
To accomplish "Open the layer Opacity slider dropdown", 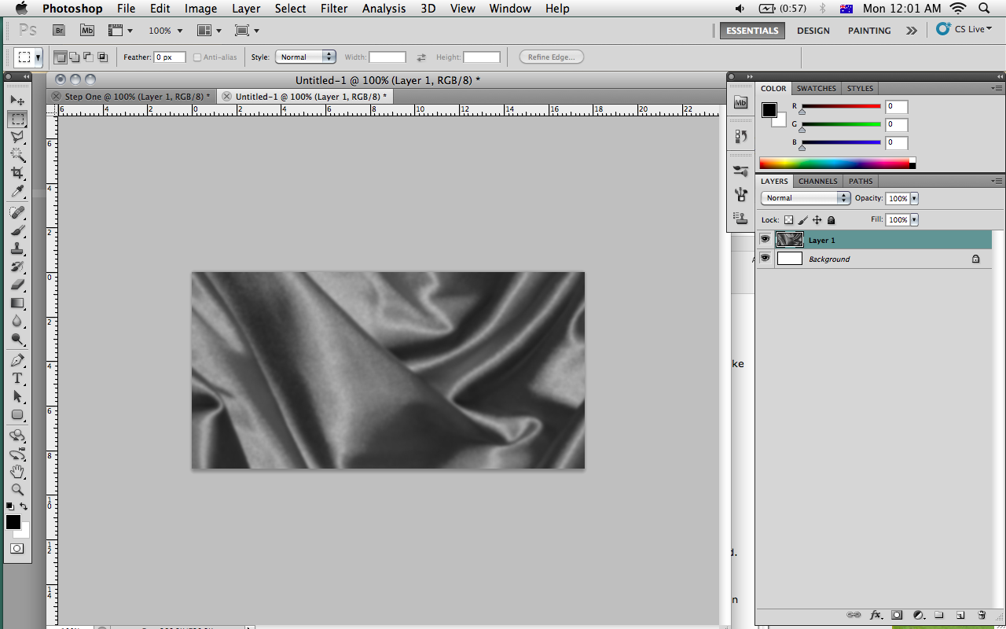I will coord(914,199).
